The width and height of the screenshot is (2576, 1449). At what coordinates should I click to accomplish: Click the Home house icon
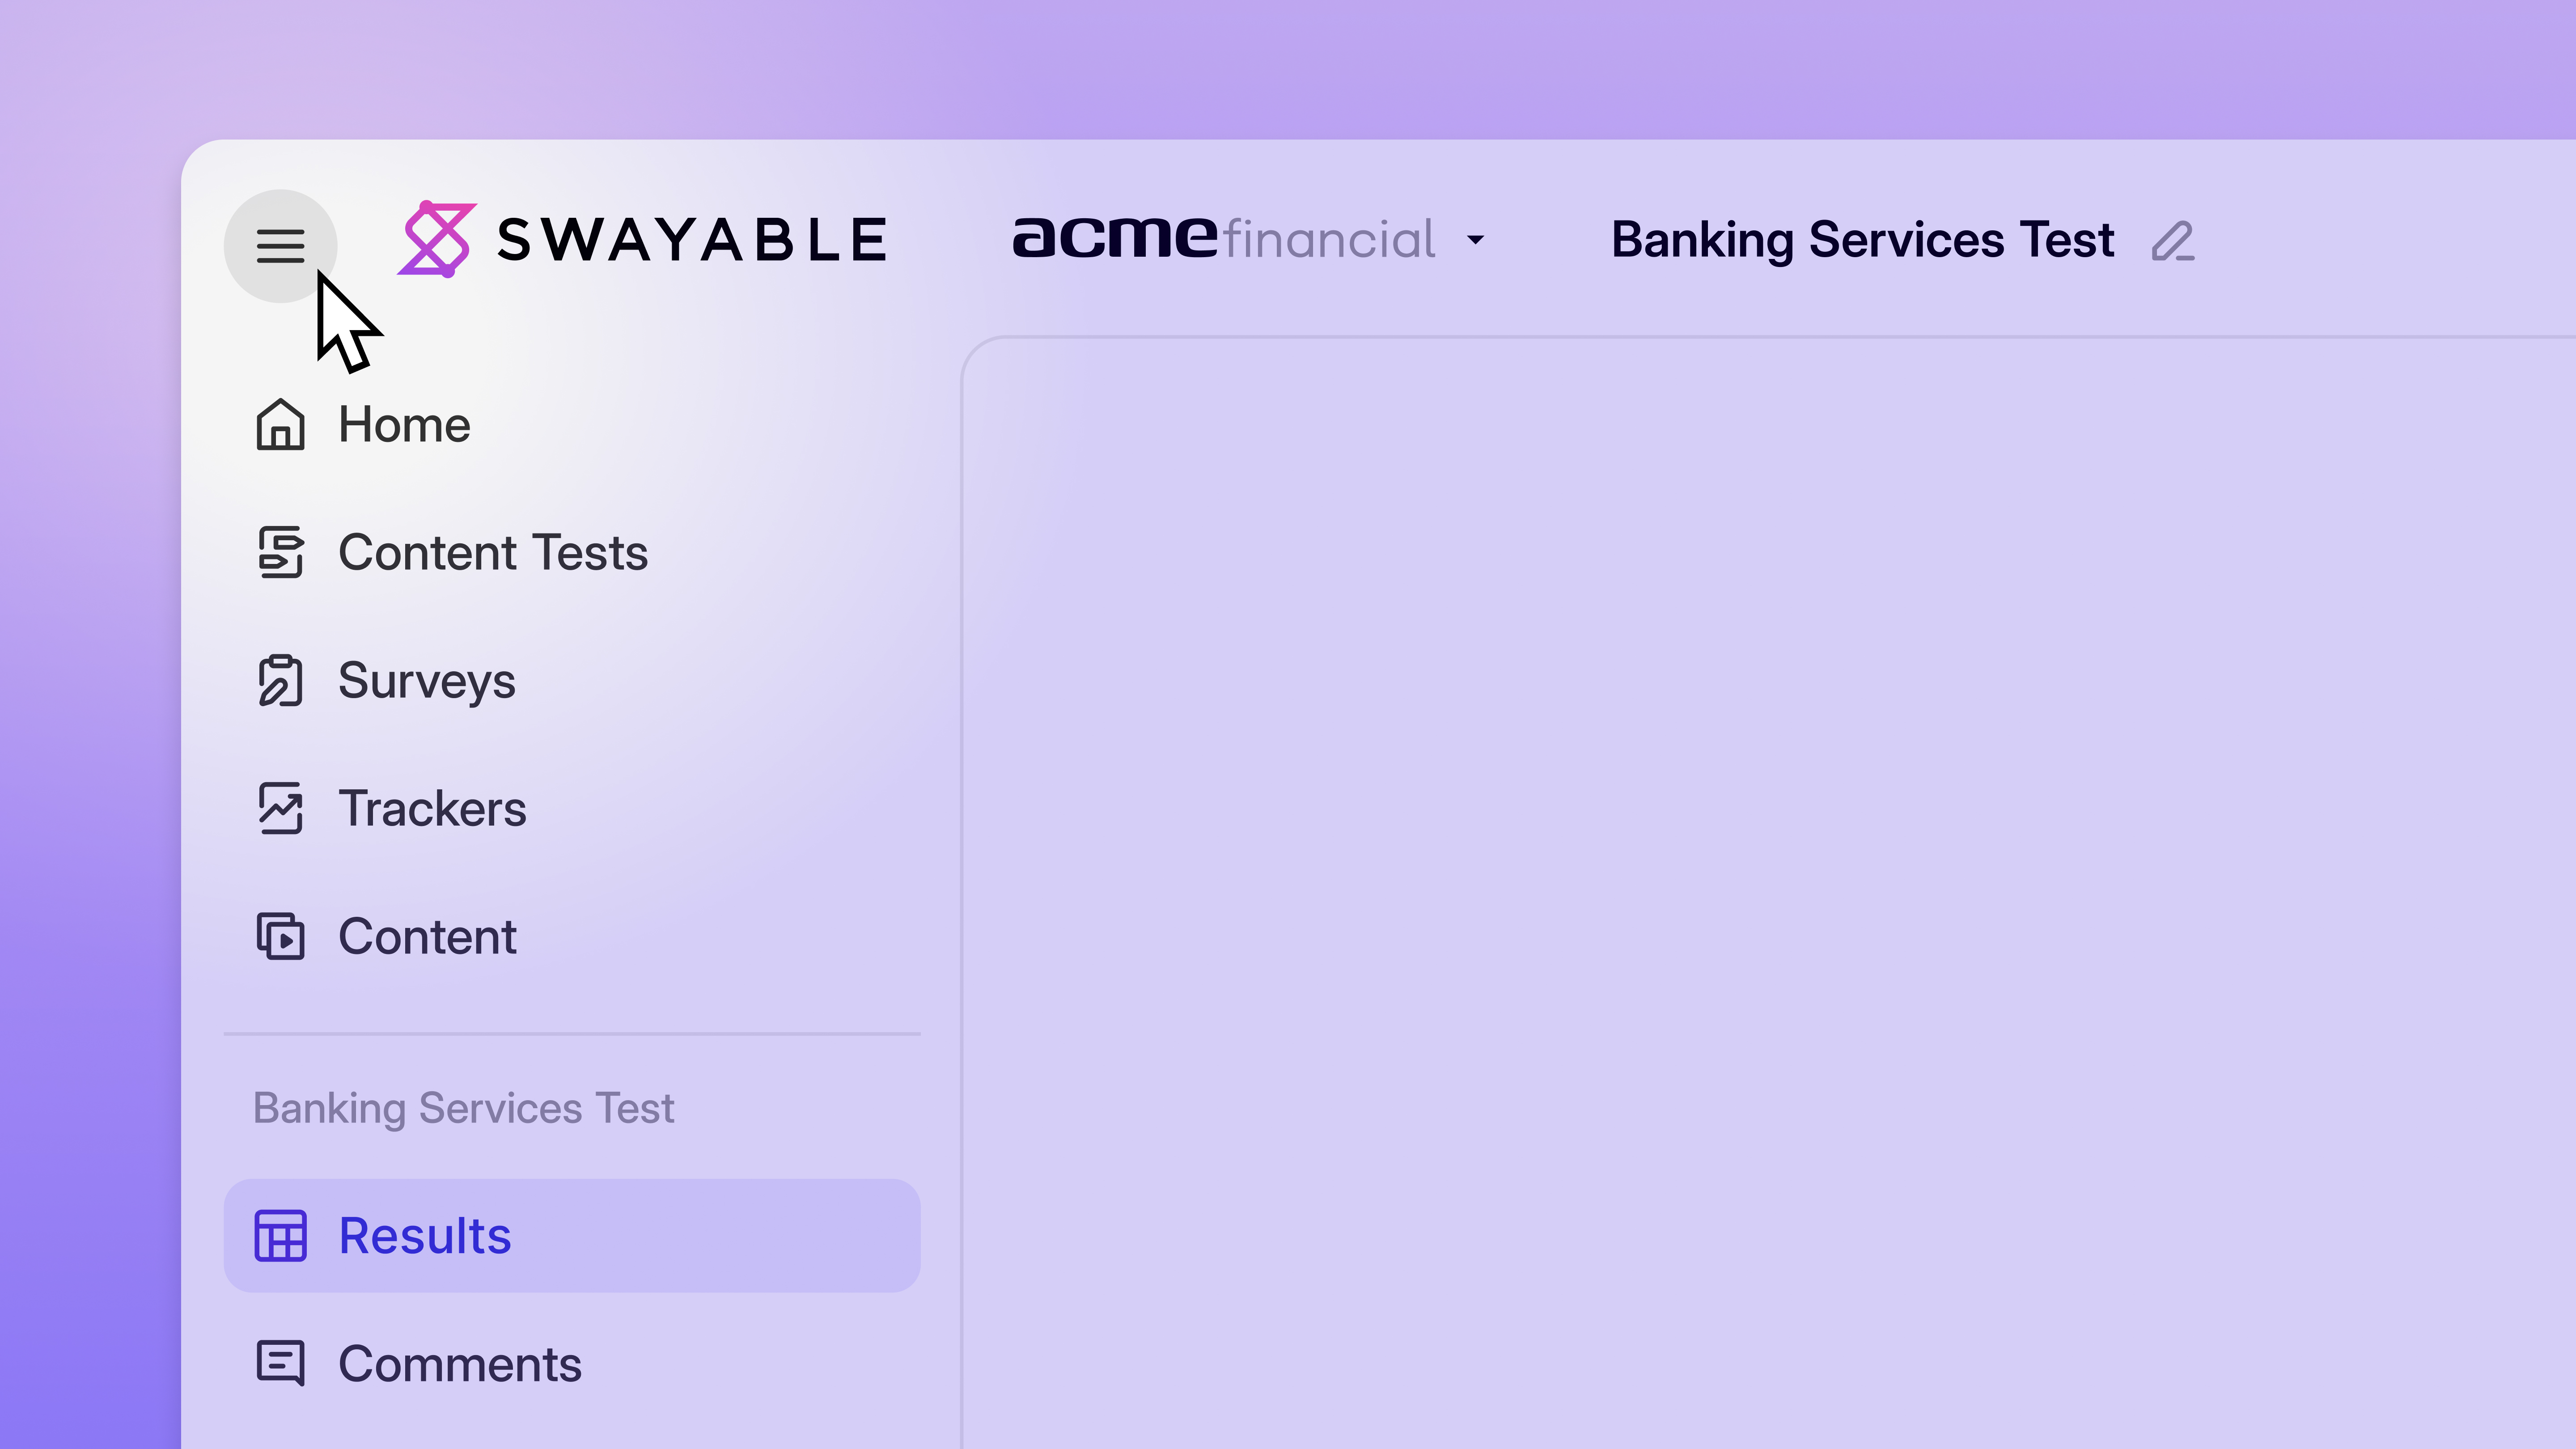280,425
